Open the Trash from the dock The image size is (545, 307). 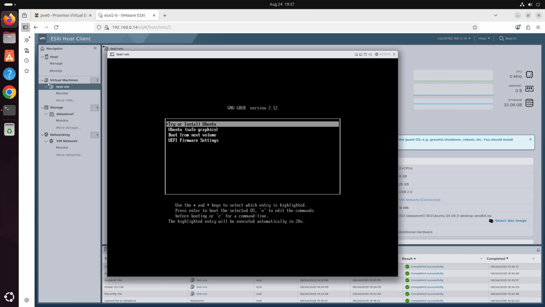tap(9, 129)
